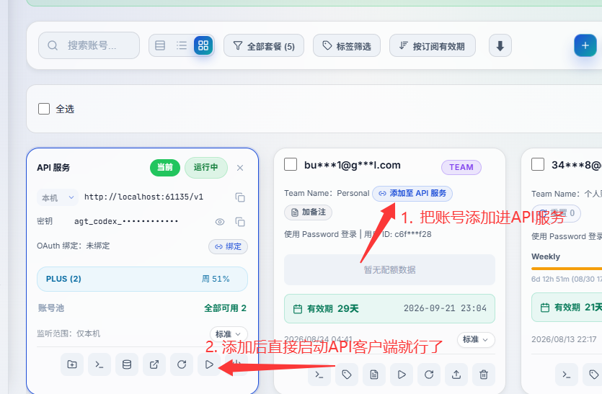The image size is (602, 394).
Task: Click the blue plus add account button
Action: pos(585,45)
